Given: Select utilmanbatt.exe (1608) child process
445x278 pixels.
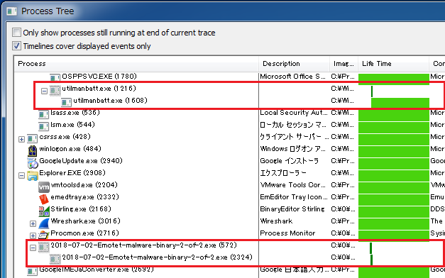Looking at the screenshot, I should pyautogui.click(x=110, y=101).
